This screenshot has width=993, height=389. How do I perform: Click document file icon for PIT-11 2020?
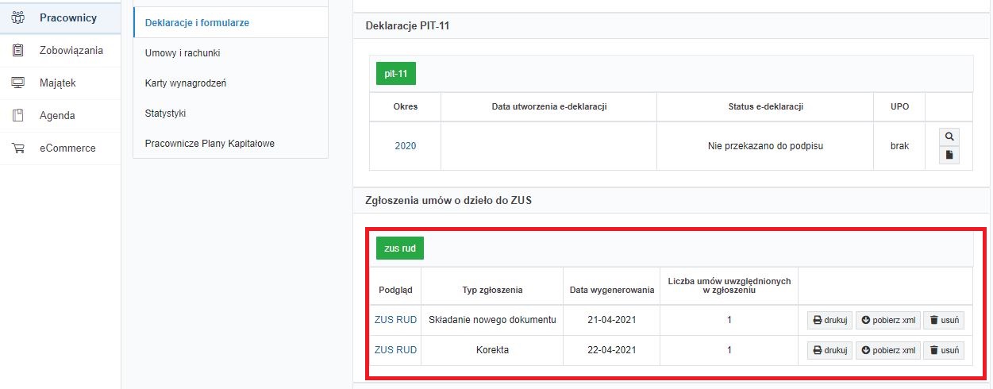pos(949,155)
